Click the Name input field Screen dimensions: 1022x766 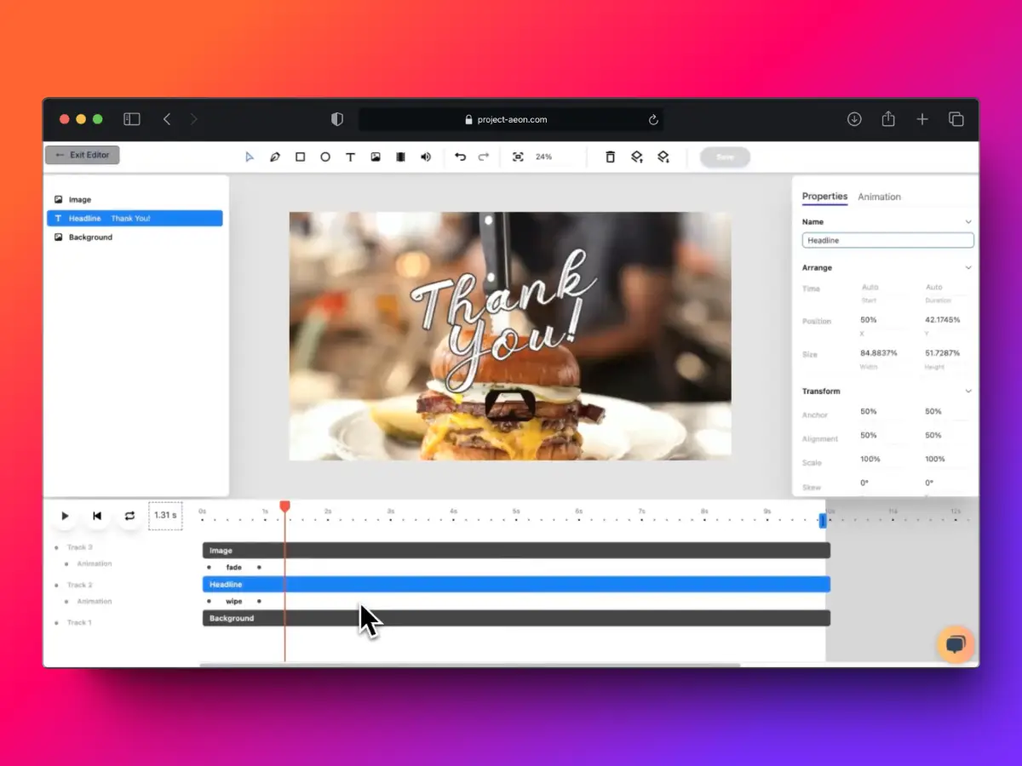887,241
